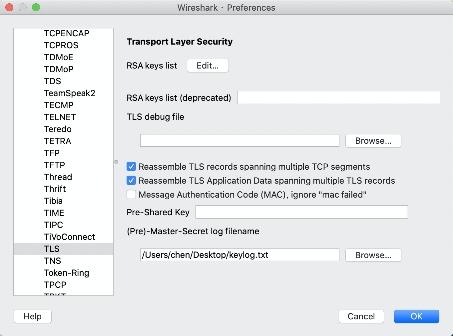The width and height of the screenshot is (453, 336).
Task: Open TDS protocol preferences
Action: [x=63, y=81]
